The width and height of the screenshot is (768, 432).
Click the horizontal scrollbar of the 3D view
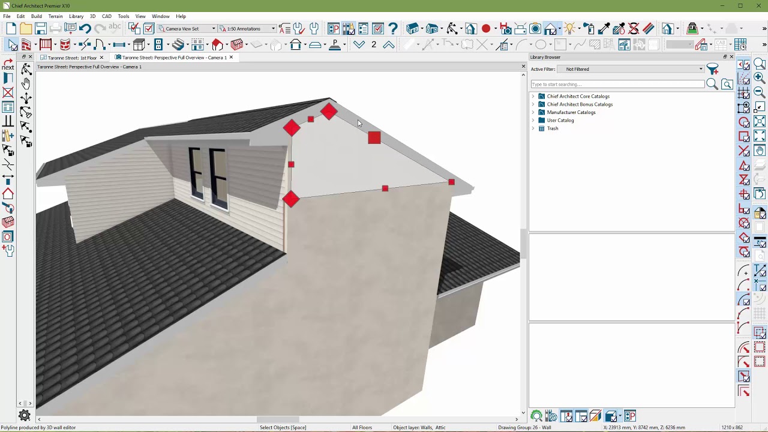pos(278,419)
